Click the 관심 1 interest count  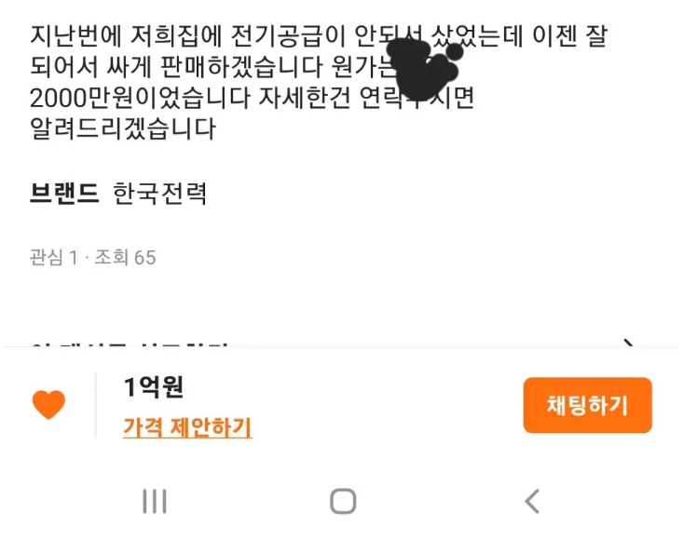53,257
